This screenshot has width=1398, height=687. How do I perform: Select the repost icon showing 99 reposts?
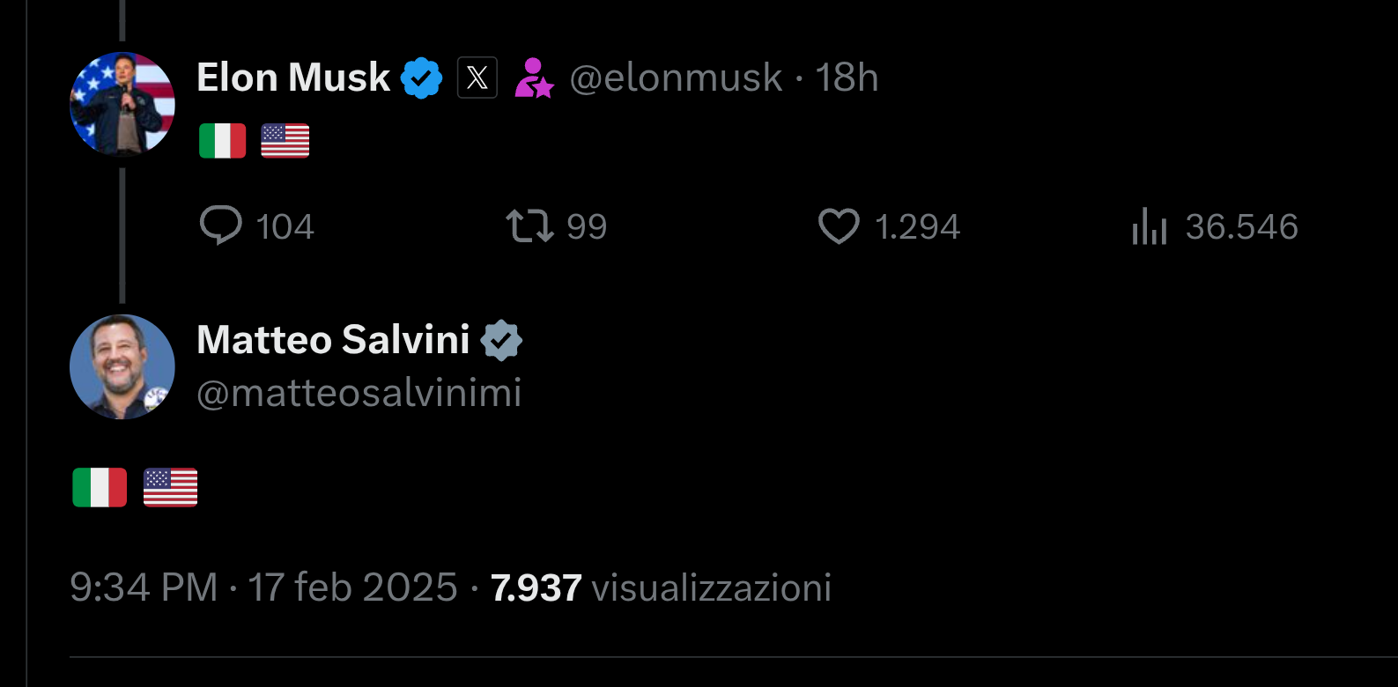pyautogui.click(x=530, y=225)
